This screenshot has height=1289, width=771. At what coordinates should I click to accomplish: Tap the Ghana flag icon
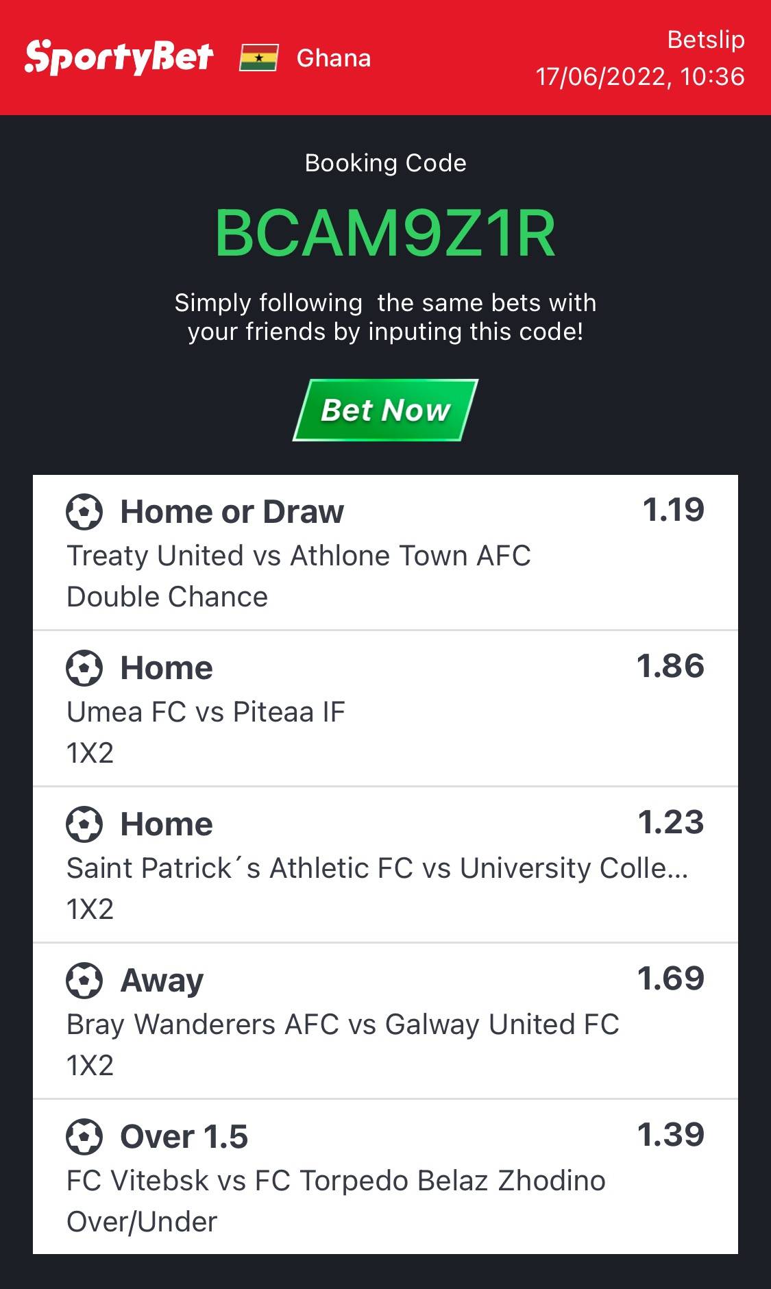[x=258, y=58]
